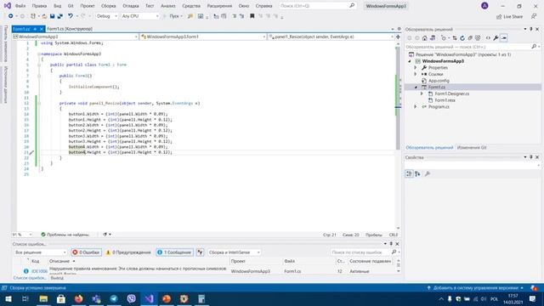Click the Categorized view icon in Properties panel
This screenshot has width=544, height=306.
(x=409, y=173)
